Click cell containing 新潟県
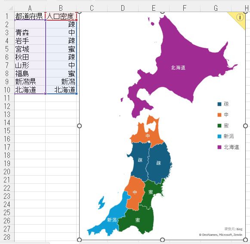This screenshot has width=250, height=244. pyautogui.click(x=30, y=81)
